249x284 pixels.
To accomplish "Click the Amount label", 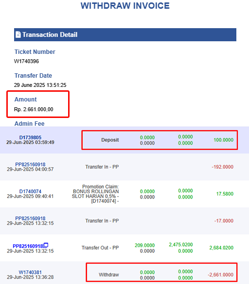I will (26, 99).
